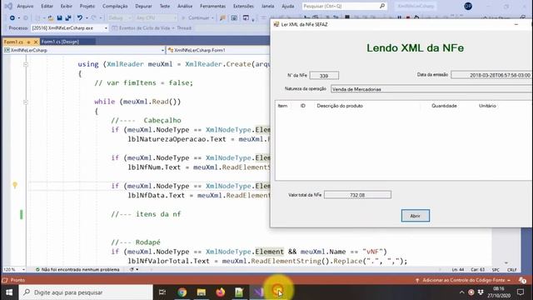Open Visual Studio from the taskbar
Screen dimensions: 533x300
[258, 292]
